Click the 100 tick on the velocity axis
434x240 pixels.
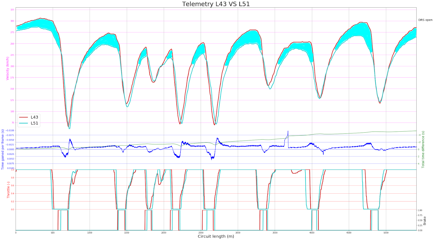[12, 111]
